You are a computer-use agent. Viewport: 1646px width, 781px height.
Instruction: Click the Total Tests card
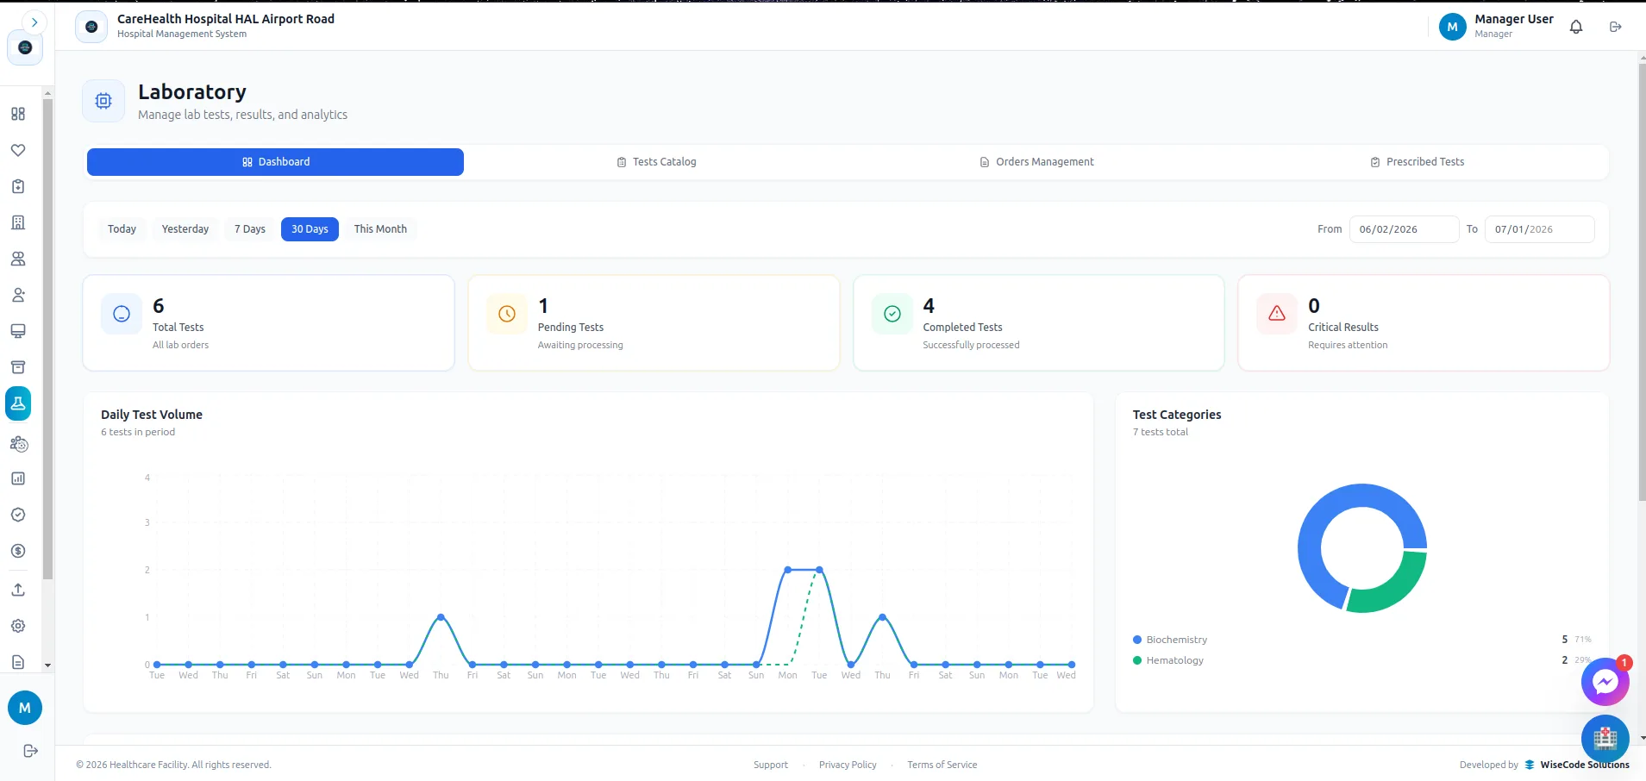pyautogui.click(x=268, y=323)
